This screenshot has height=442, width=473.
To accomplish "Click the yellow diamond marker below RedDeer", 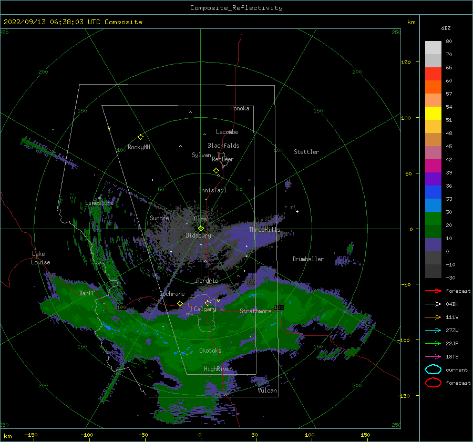I will (x=216, y=170).
